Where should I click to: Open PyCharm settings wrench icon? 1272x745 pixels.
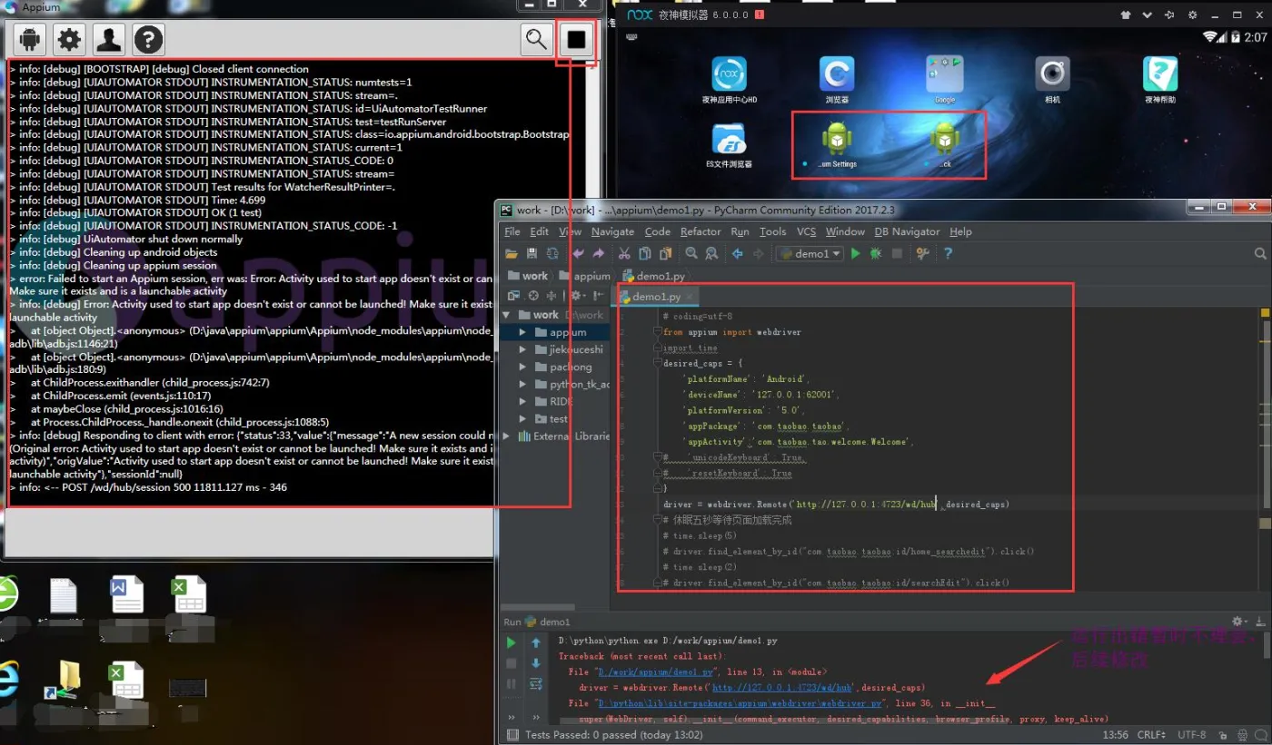pyautogui.click(x=923, y=254)
